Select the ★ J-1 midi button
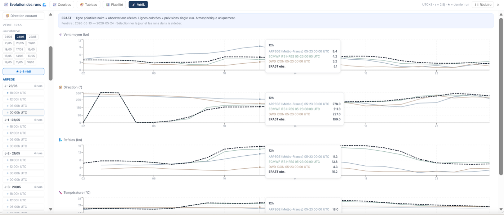This screenshot has width=504, height=215. tap(23, 72)
